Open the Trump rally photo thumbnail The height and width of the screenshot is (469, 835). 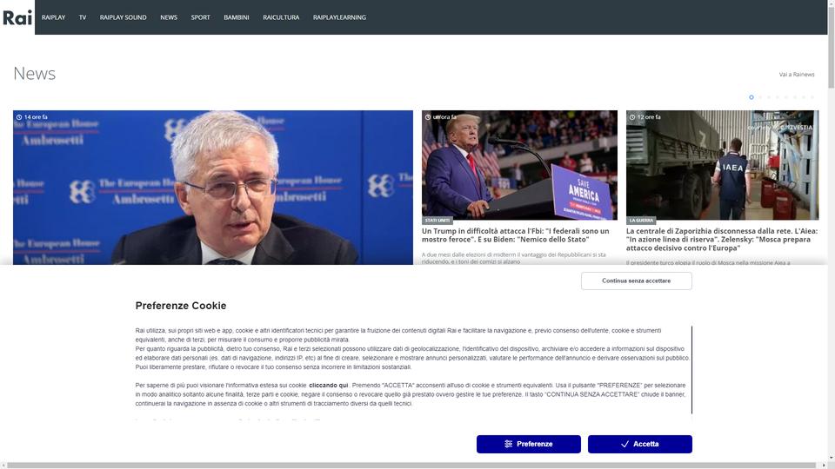(x=519, y=165)
